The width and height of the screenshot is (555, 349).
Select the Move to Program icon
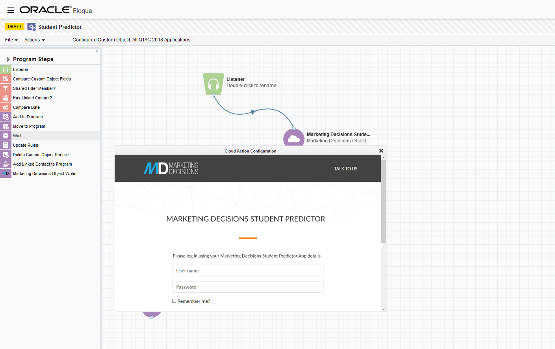(x=6, y=126)
